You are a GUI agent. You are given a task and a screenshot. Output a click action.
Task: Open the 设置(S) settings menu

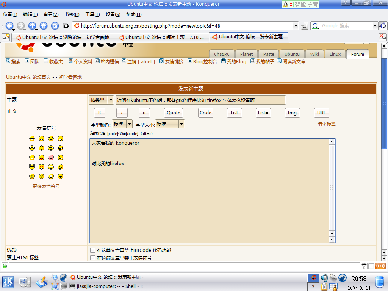113,14
